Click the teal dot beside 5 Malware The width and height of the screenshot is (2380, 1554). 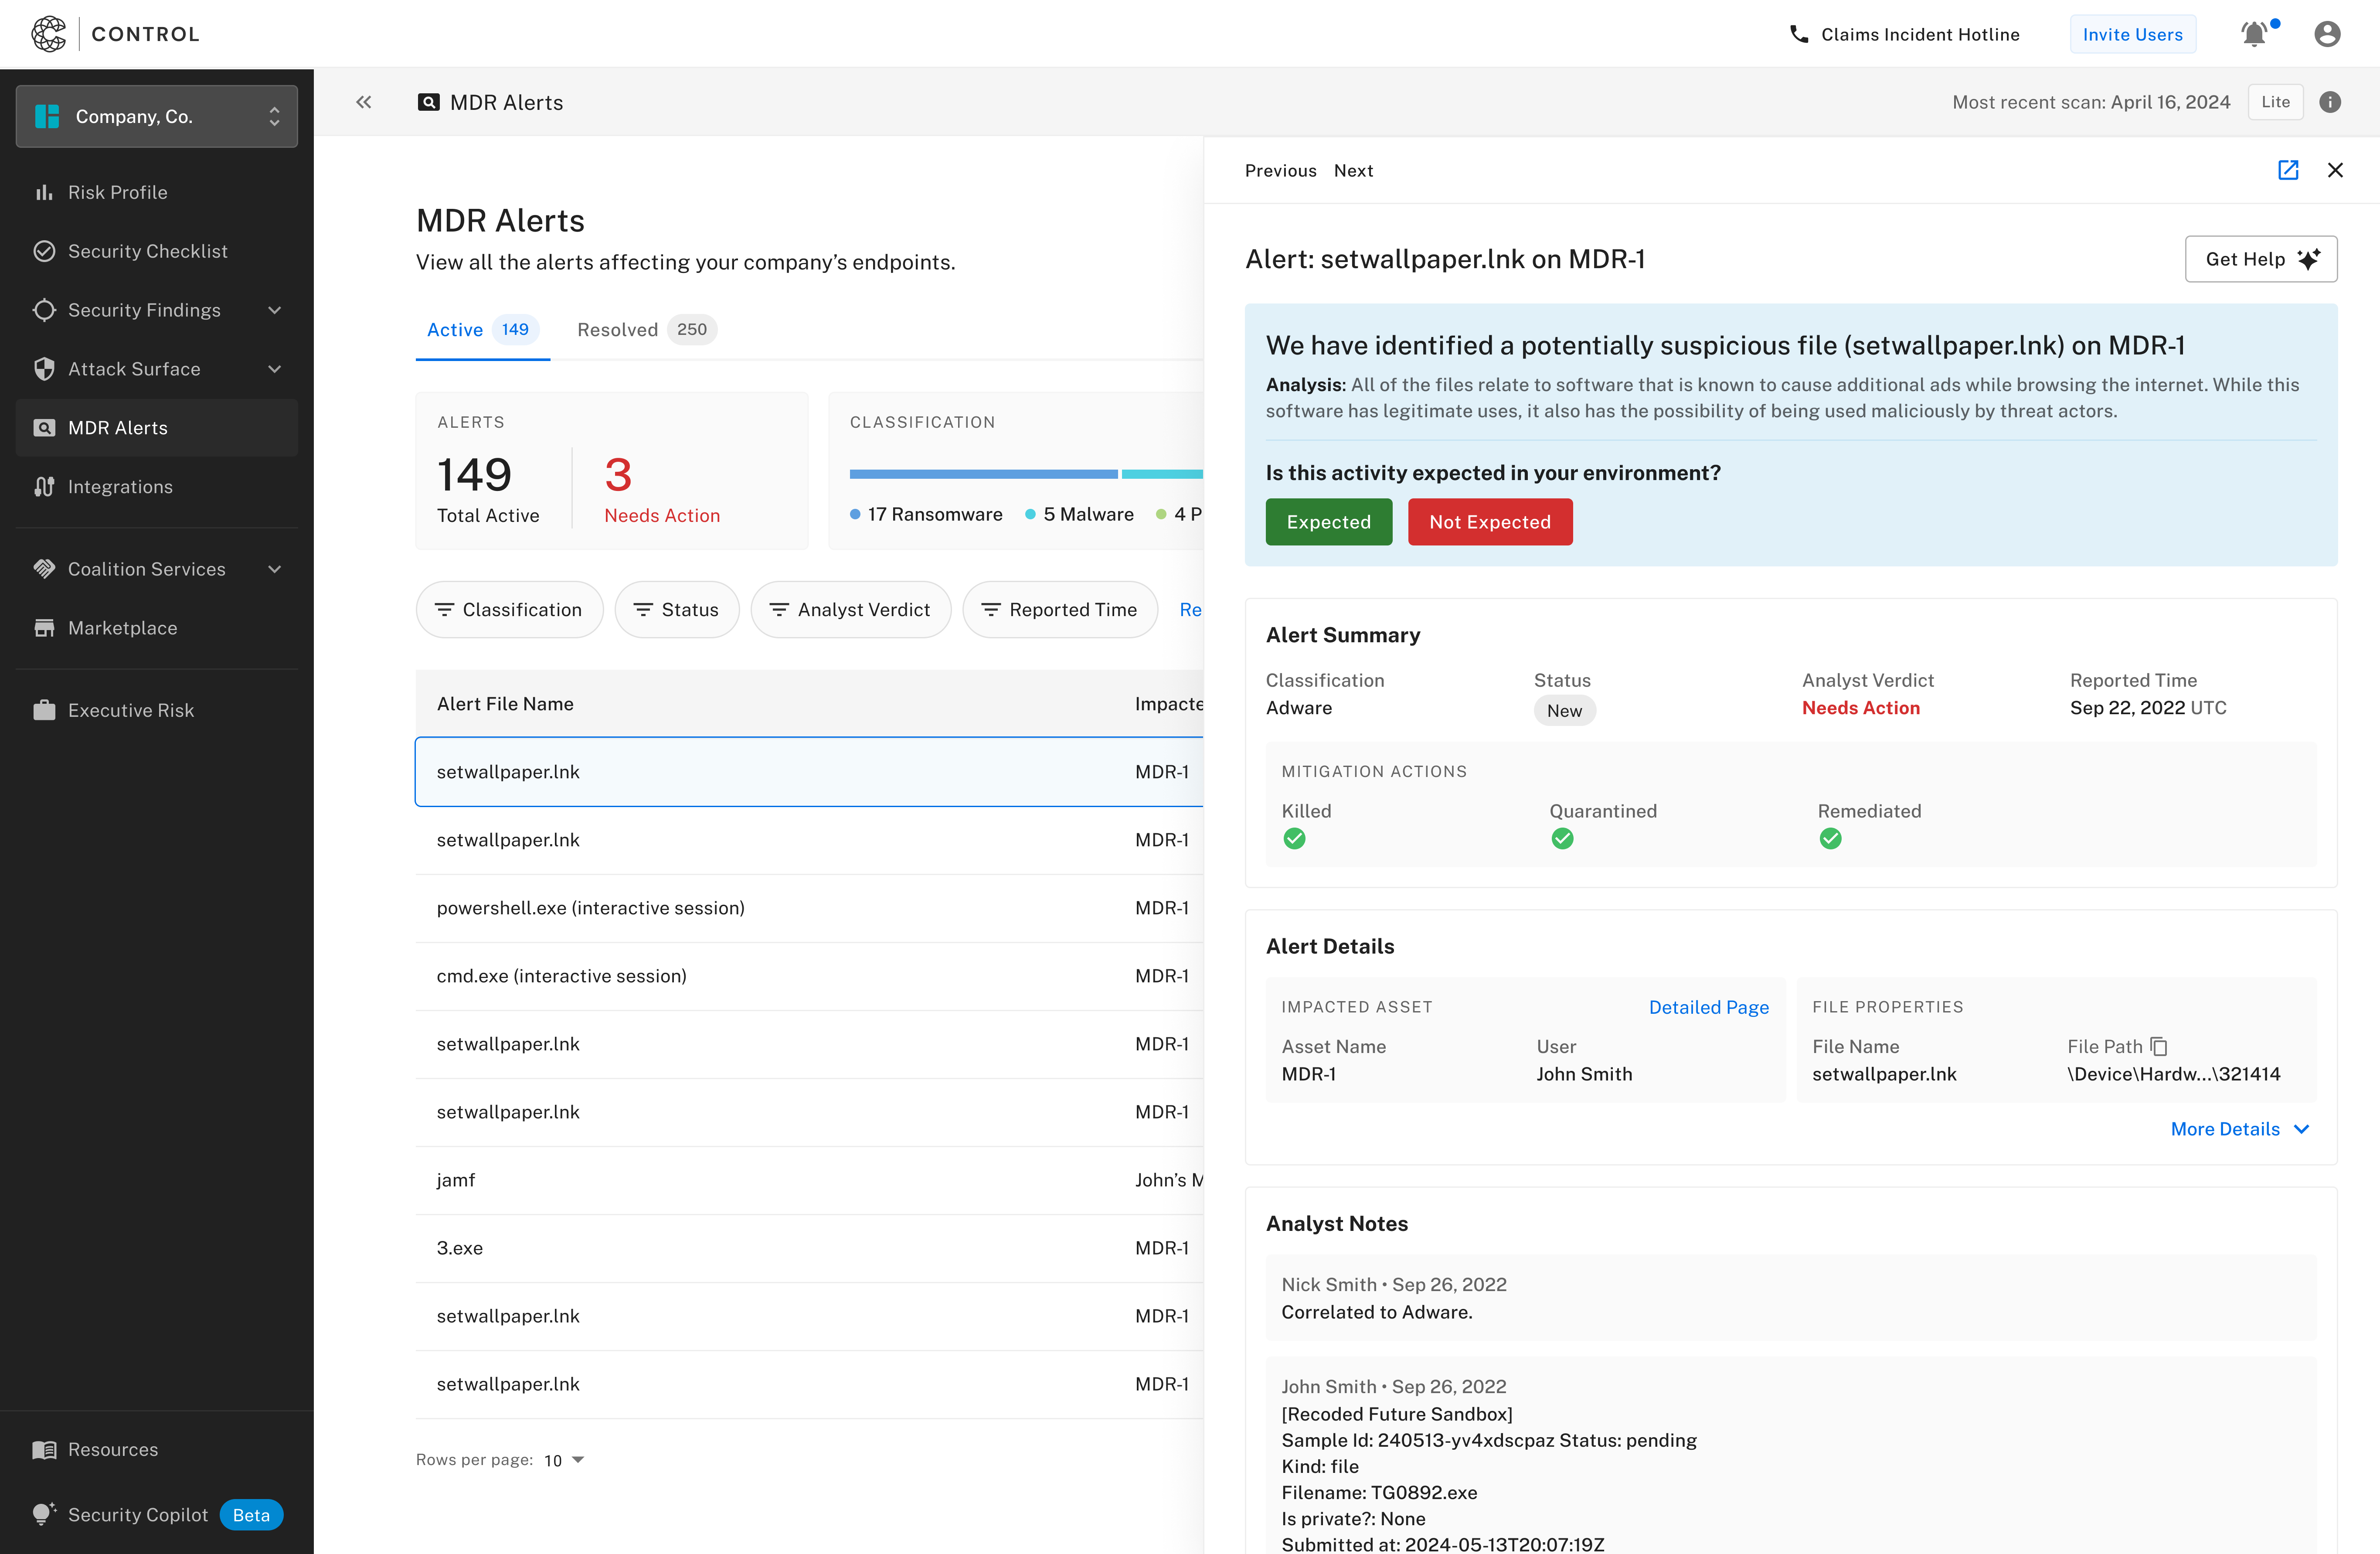(x=1030, y=514)
